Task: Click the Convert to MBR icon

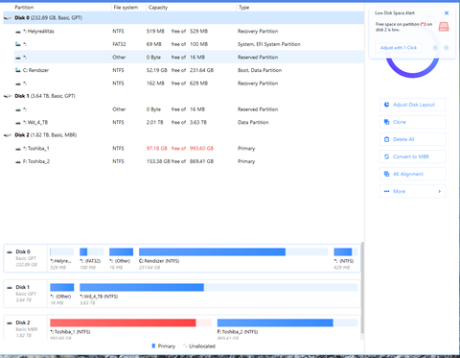Action: pyautogui.click(x=386, y=156)
